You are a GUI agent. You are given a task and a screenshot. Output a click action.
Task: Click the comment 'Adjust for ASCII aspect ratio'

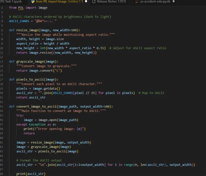(x=138, y=48)
